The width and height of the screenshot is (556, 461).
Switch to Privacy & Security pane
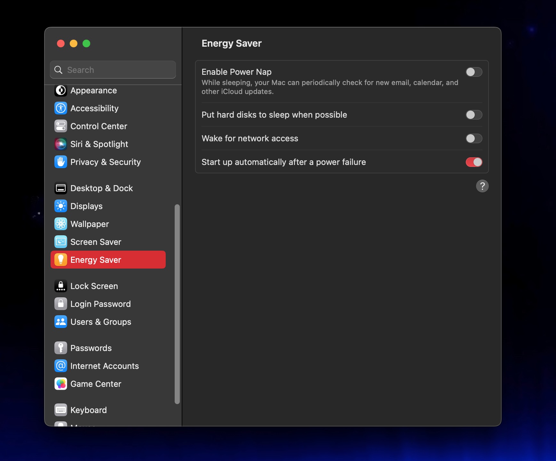(108, 162)
